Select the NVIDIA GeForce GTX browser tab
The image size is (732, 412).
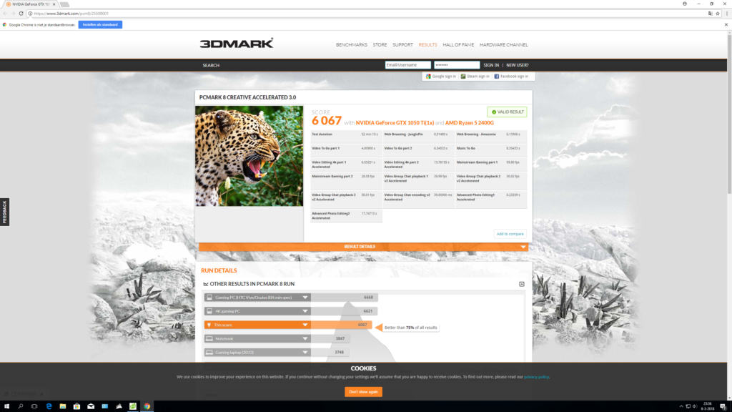[31, 4]
